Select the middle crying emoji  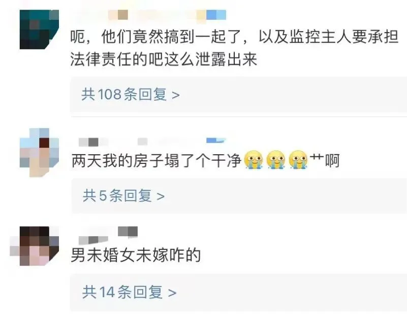tap(276, 160)
